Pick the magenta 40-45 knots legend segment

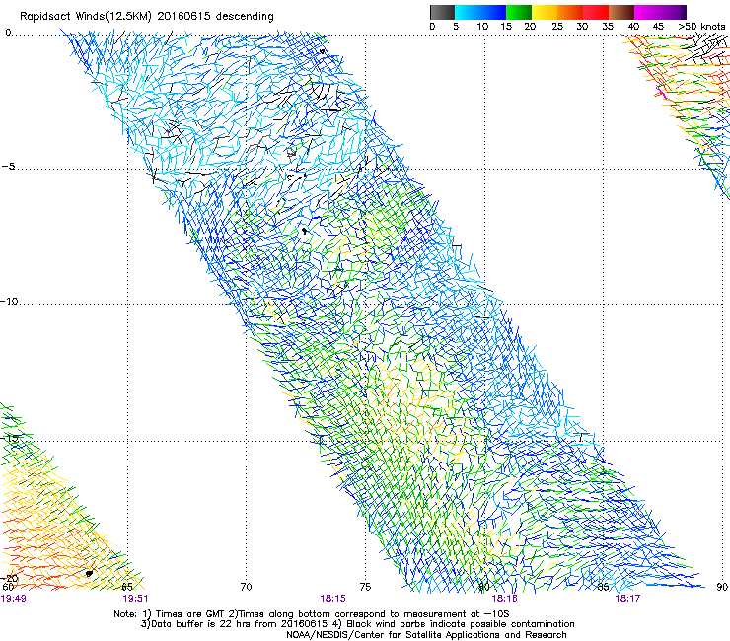pyautogui.click(x=647, y=12)
